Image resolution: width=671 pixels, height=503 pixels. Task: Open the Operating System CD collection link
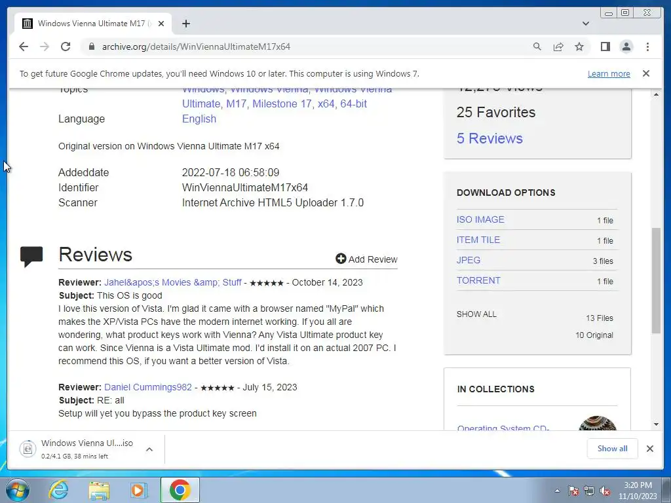503,427
